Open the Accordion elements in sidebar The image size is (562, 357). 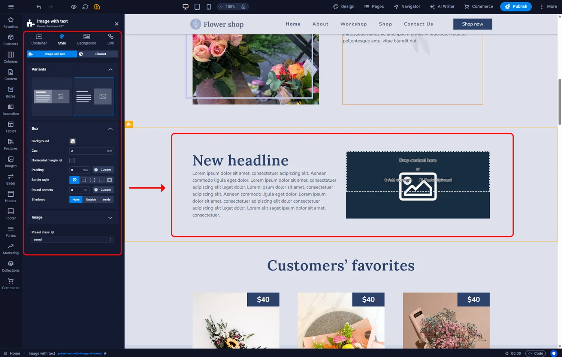(11, 110)
